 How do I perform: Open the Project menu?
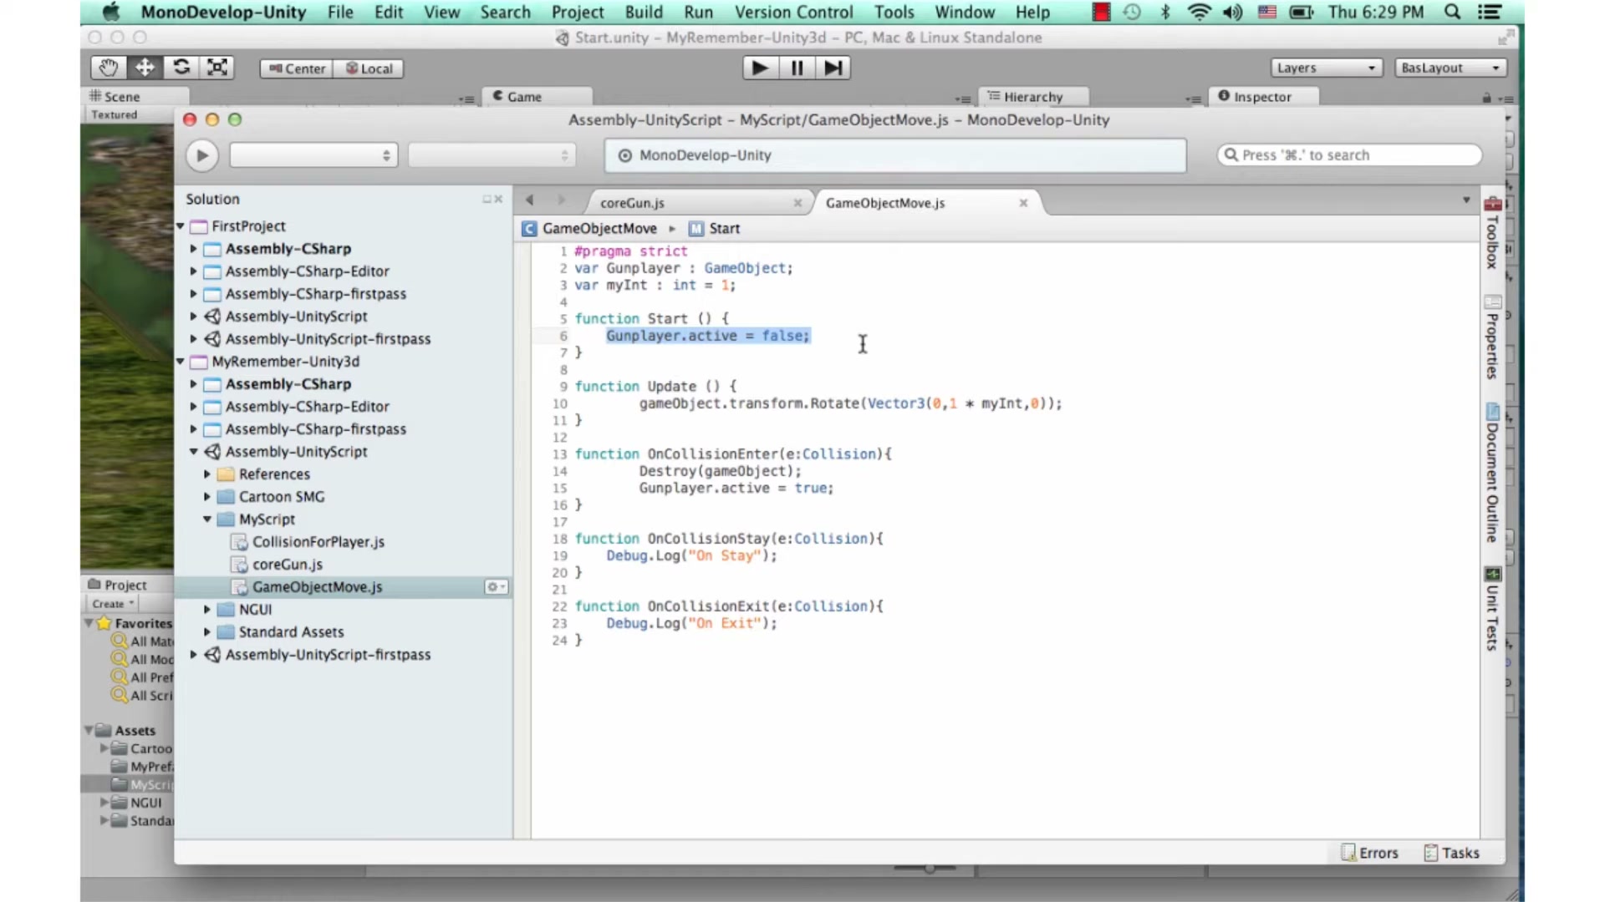(578, 12)
